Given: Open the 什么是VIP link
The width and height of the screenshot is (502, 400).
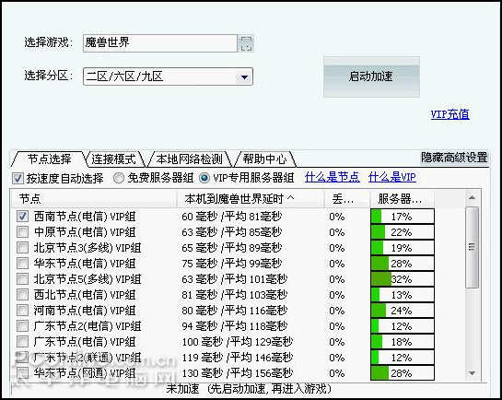Looking at the screenshot, I should coord(392,177).
